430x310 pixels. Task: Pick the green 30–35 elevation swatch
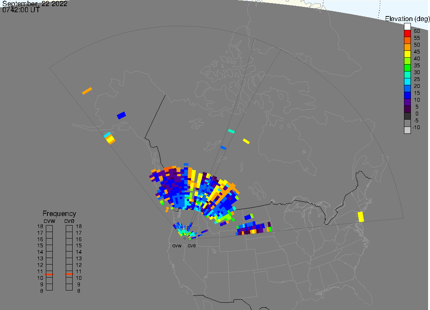pyautogui.click(x=407, y=68)
